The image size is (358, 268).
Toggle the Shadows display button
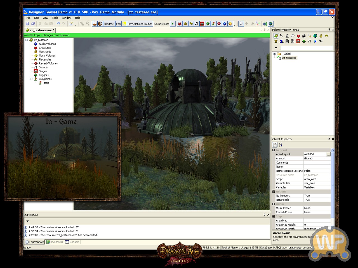pyautogui.click(x=109, y=24)
